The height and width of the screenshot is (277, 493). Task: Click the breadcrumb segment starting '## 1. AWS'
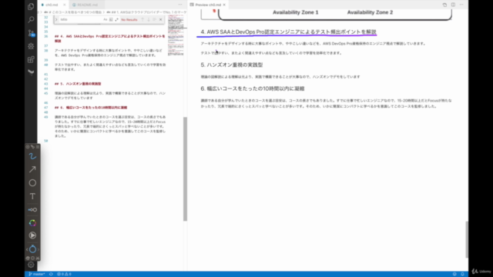pos(147,12)
